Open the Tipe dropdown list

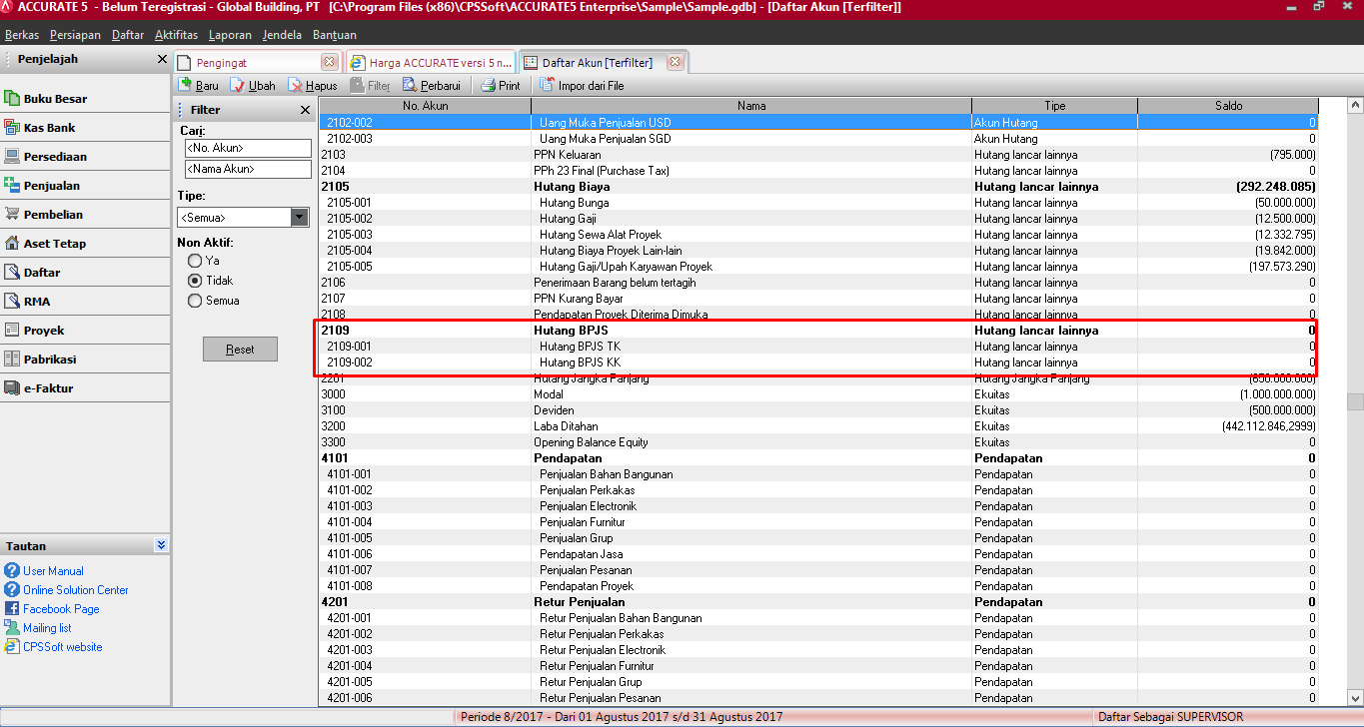pyautogui.click(x=300, y=217)
